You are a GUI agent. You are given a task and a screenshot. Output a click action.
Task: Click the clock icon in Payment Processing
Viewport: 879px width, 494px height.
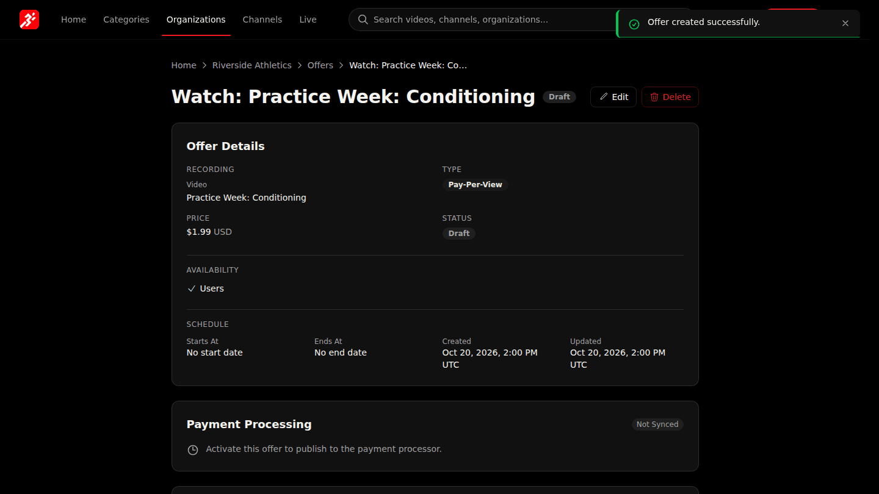(x=193, y=450)
